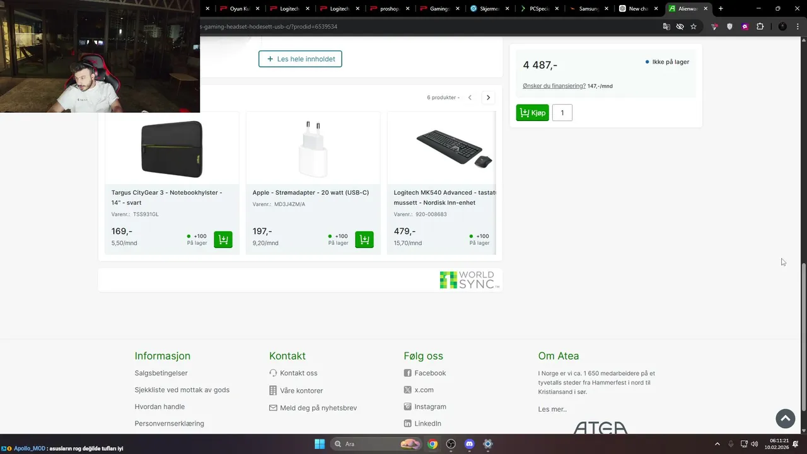Open the Instagram footer link

point(425,407)
